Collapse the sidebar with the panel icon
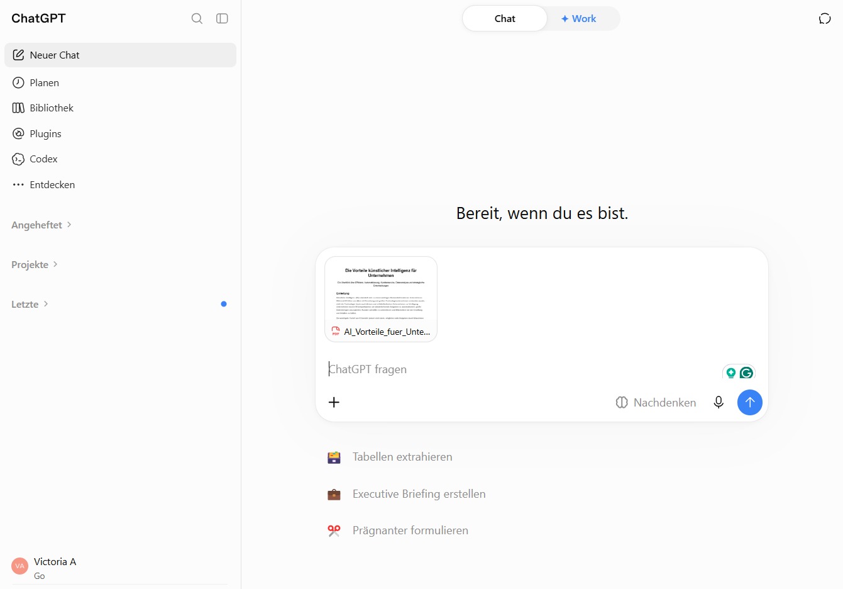 (x=222, y=18)
